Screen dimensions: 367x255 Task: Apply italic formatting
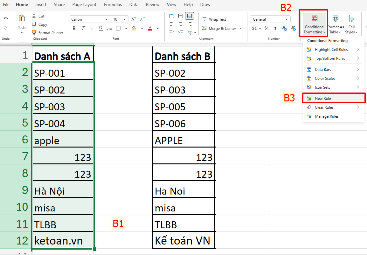(83, 28)
